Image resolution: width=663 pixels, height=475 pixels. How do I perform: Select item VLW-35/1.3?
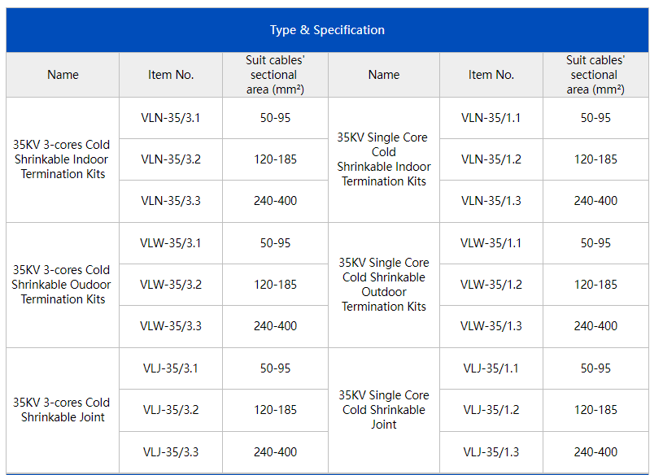coord(491,326)
